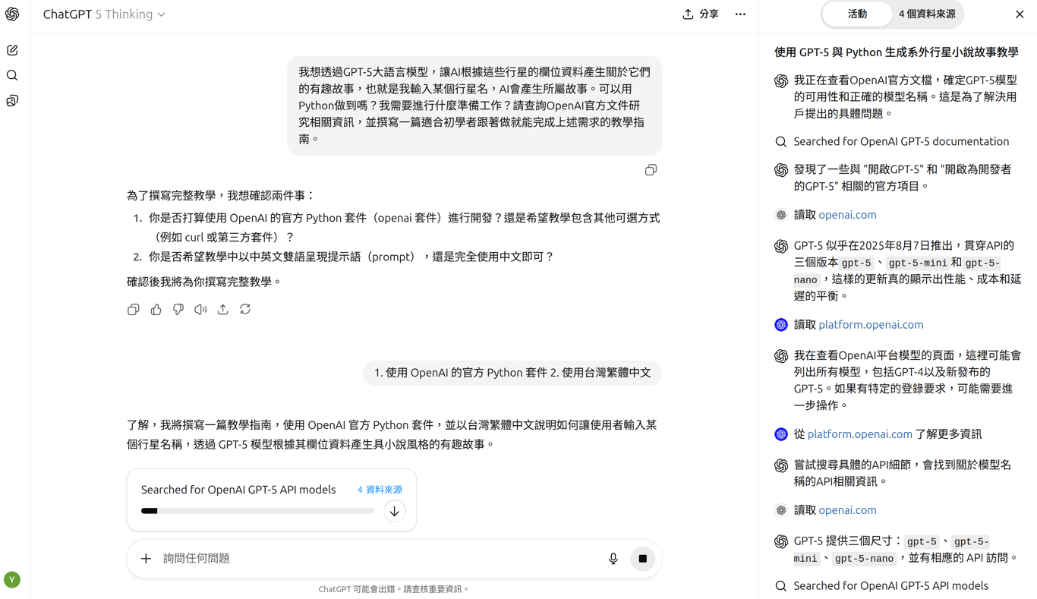Copy the assistant's clarifying response

[x=134, y=310]
